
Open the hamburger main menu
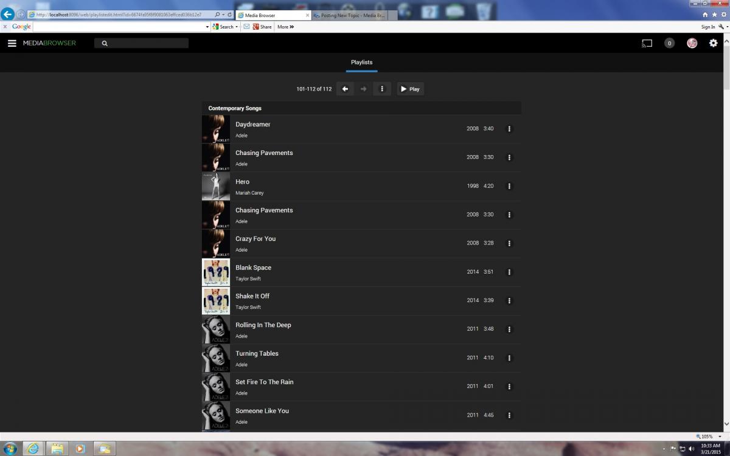point(12,43)
